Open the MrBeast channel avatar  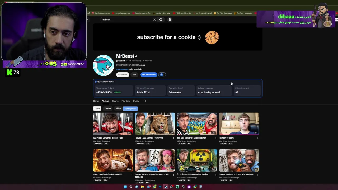coord(104,65)
